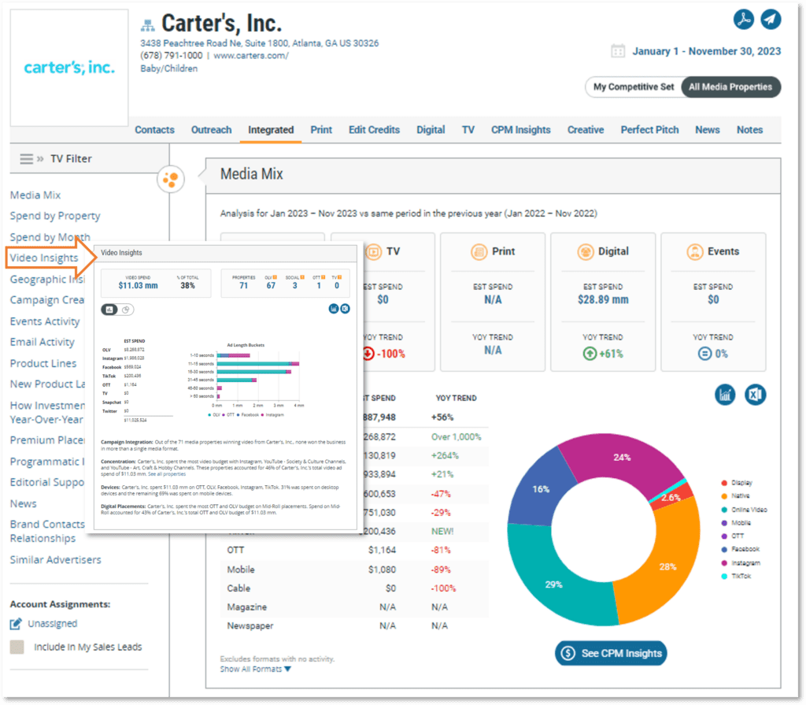Toggle TikTok legend entry in donut chart
Screen dimensions: 806x705
(736, 576)
